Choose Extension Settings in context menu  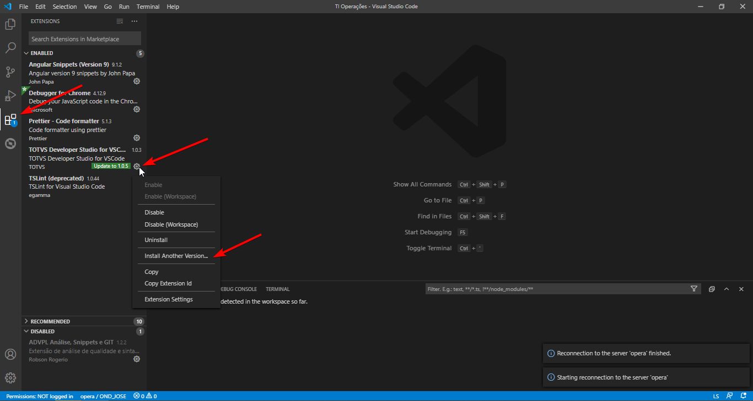176,299
